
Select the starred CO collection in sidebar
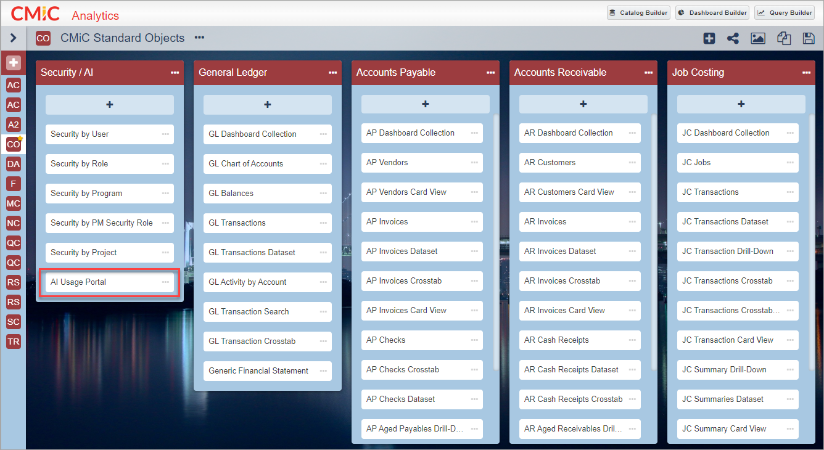pyautogui.click(x=14, y=144)
